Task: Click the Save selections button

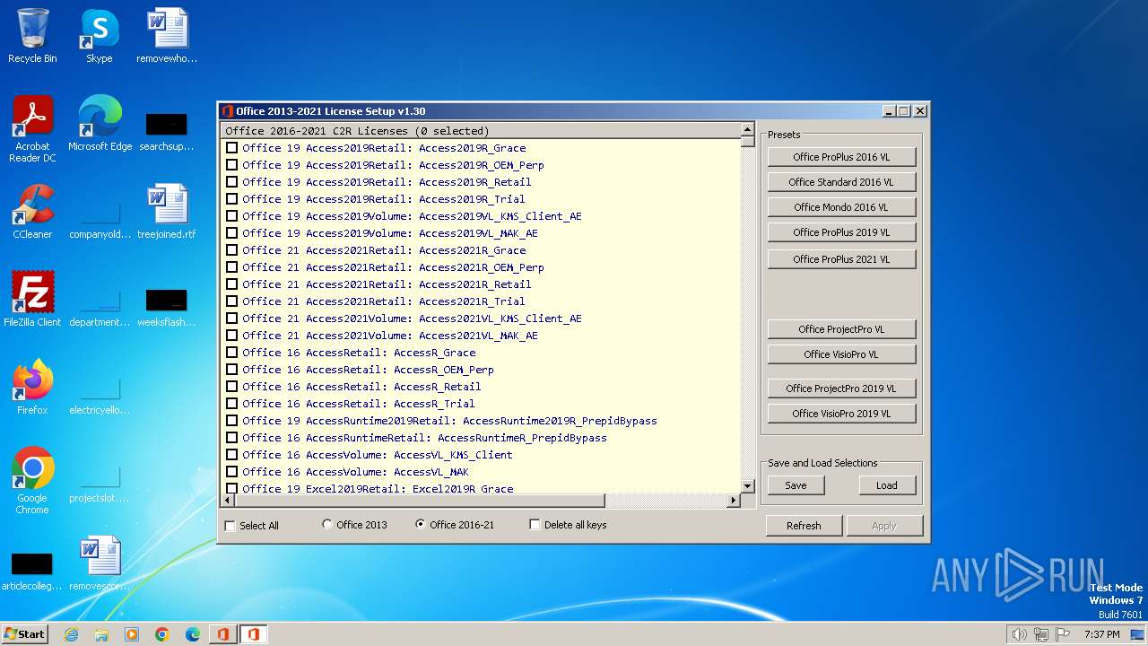Action: click(796, 485)
